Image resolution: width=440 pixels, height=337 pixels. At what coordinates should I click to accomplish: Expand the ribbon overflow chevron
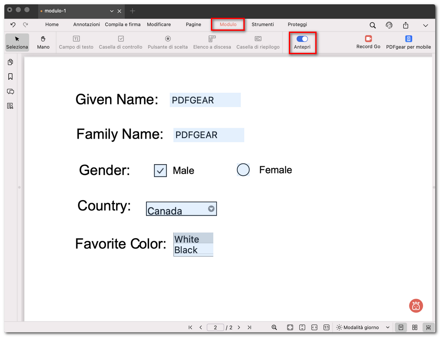coord(425,25)
